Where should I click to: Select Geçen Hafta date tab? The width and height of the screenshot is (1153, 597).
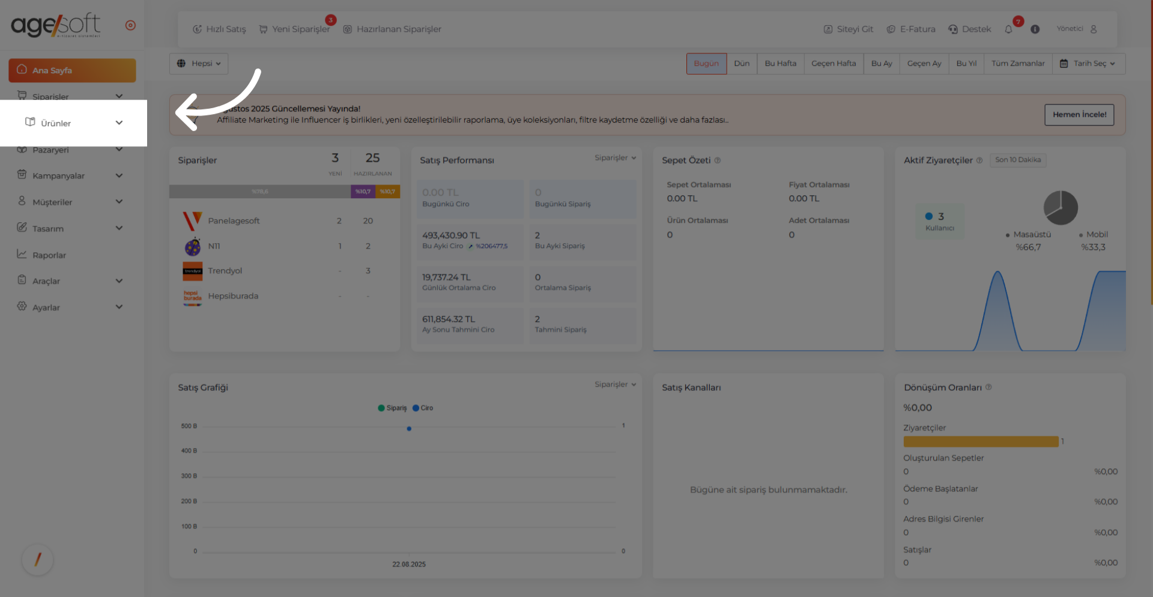(x=834, y=64)
